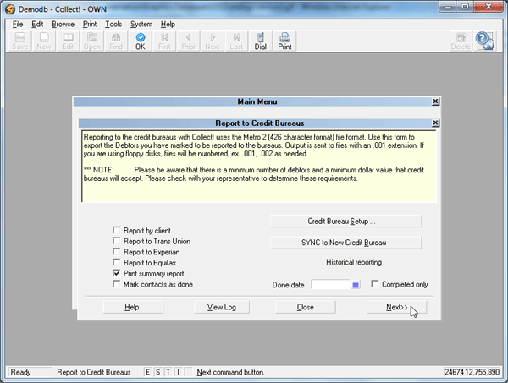Click the Historical reporting label
This screenshot has width=508, height=383.
click(x=354, y=262)
